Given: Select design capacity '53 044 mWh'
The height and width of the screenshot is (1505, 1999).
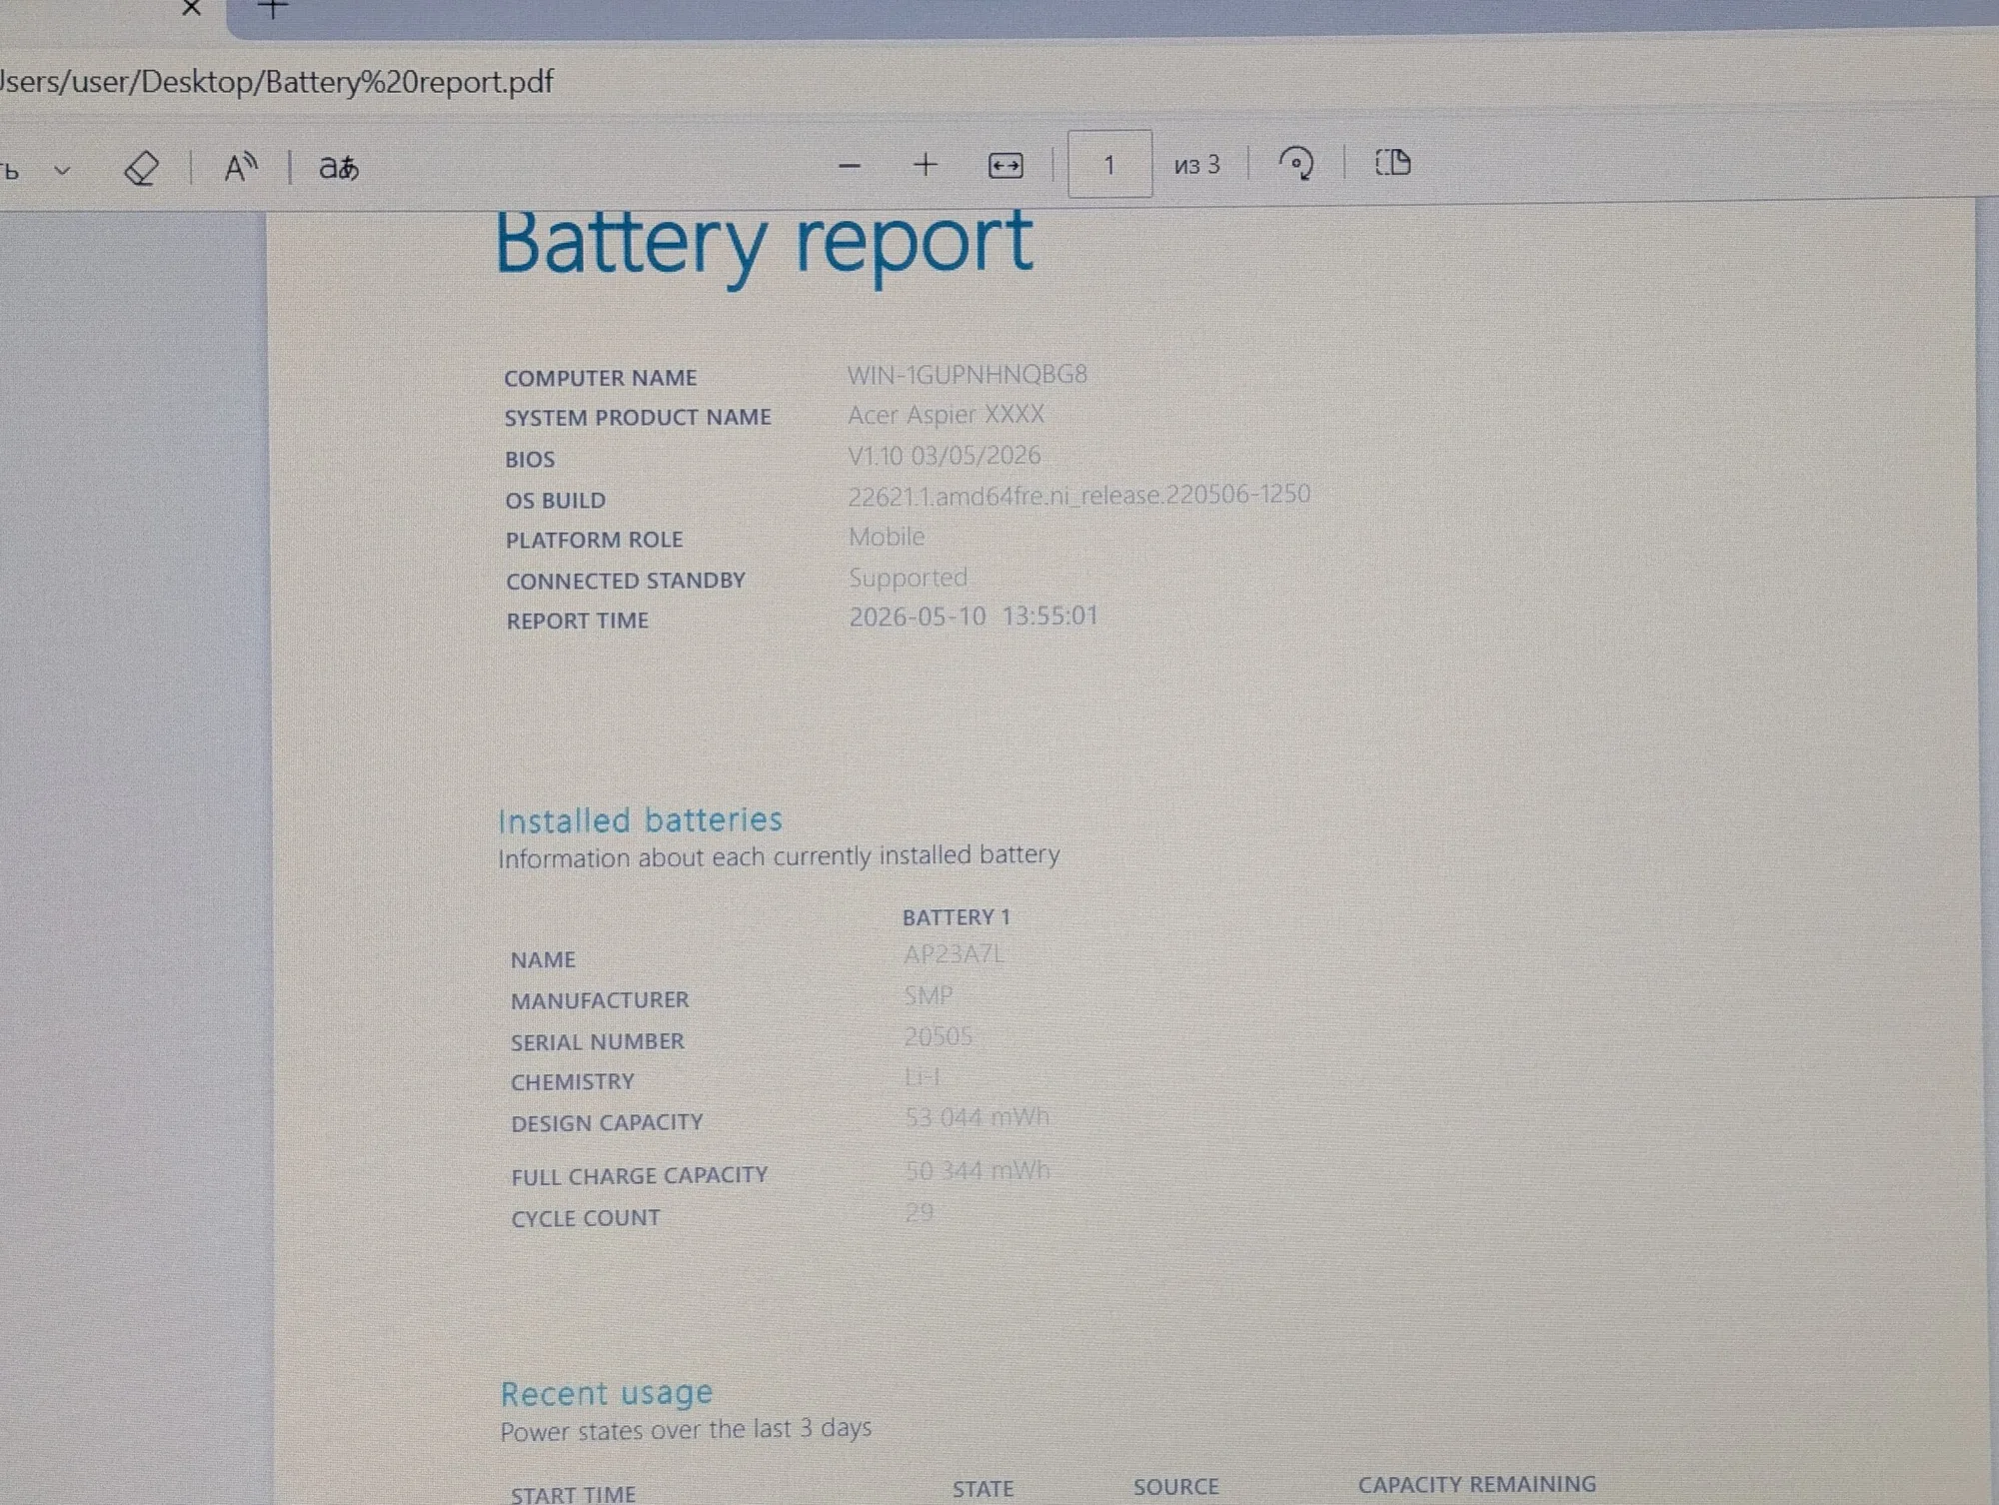Looking at the screenshot, I should (x=978, y=1117).
